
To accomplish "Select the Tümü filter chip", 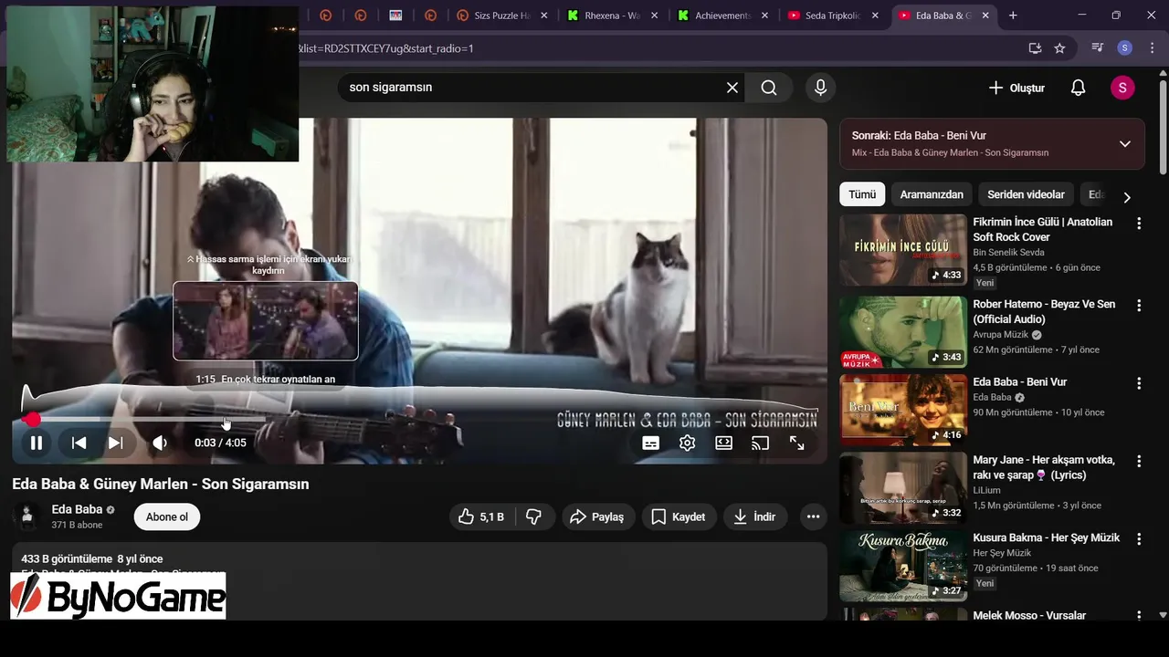I will pyautogui.click(x=861, y=194).
